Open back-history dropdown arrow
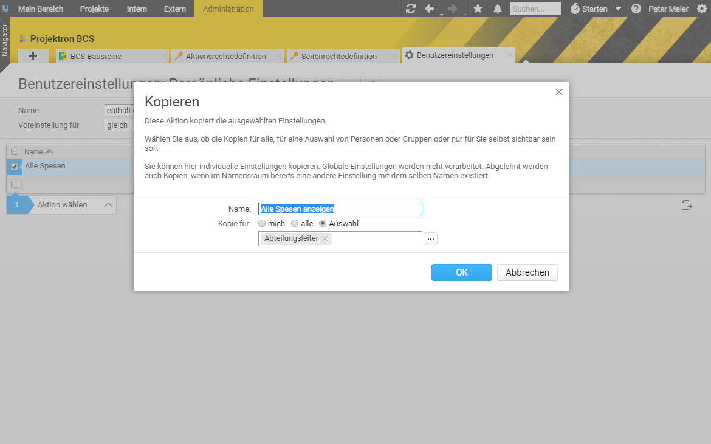The width and height of the screenshot is (711, 444). pos(441,15)
